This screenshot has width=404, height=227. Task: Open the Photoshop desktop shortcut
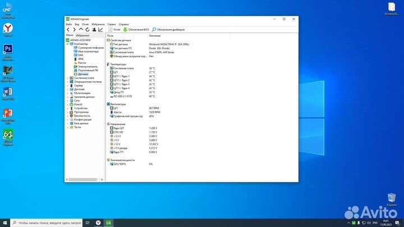click(8, 52)
